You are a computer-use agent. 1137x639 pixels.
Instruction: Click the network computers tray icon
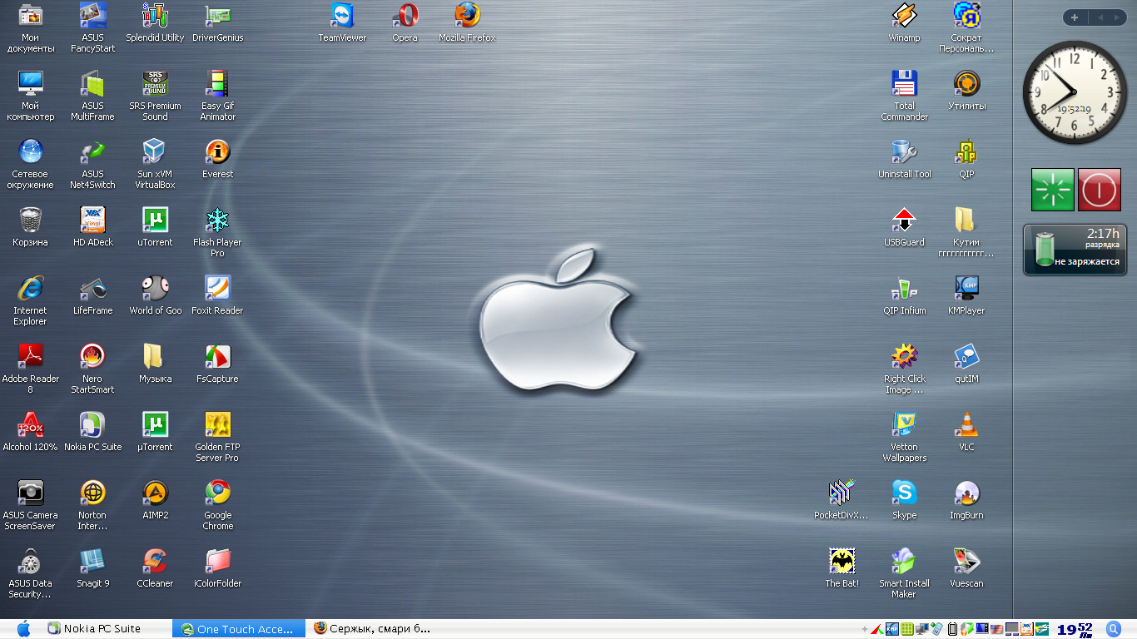(922, 629)
